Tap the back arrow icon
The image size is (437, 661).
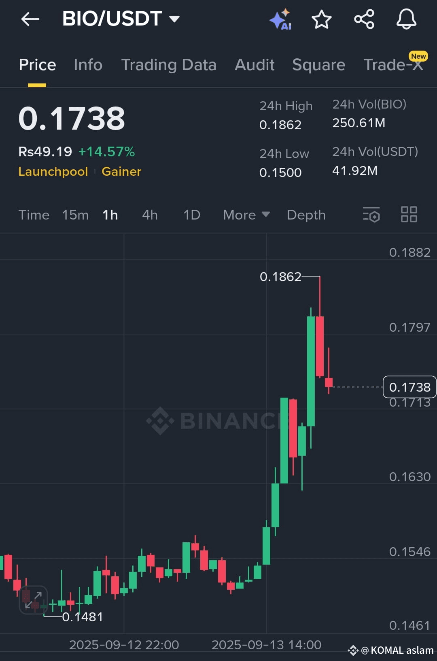click(x=30, y=19)
